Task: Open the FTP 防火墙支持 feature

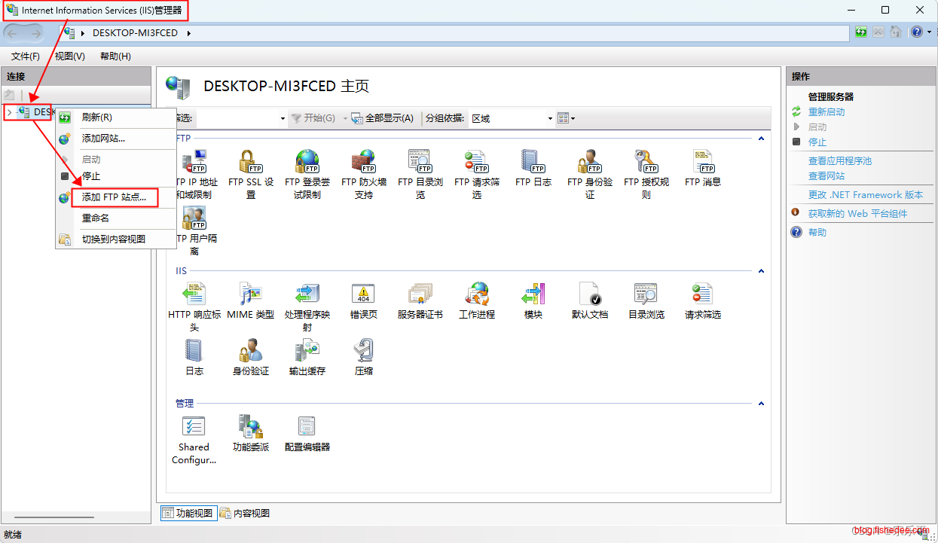Action: (363, 163)
